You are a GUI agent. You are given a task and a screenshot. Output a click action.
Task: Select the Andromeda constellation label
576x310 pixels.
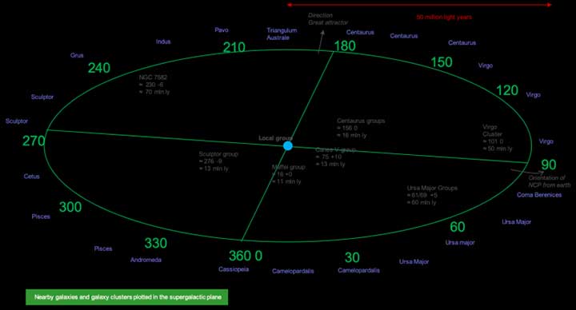point(146,260)
